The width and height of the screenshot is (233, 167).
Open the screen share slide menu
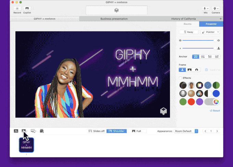coord(34,131)
